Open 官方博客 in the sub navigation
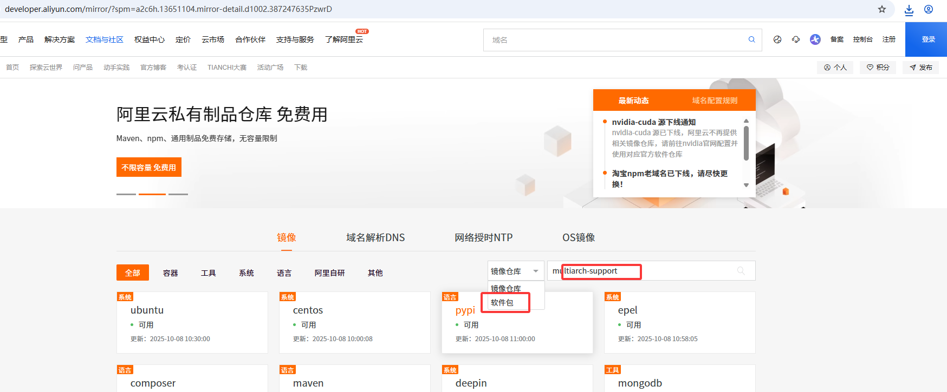The height and width of the screenshot is (392, 947). [x=153, y=68]
